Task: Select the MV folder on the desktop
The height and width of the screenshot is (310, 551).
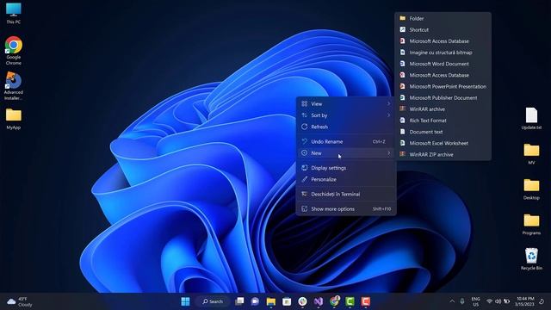Action: click(531, 154)
